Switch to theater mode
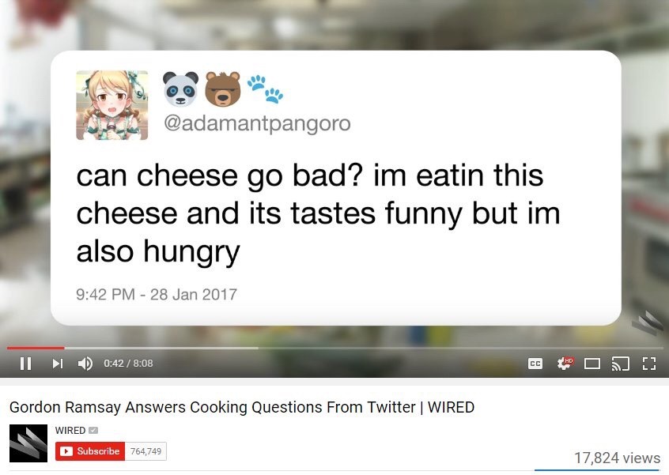This screenshot has height=475, width=669. 592,364
